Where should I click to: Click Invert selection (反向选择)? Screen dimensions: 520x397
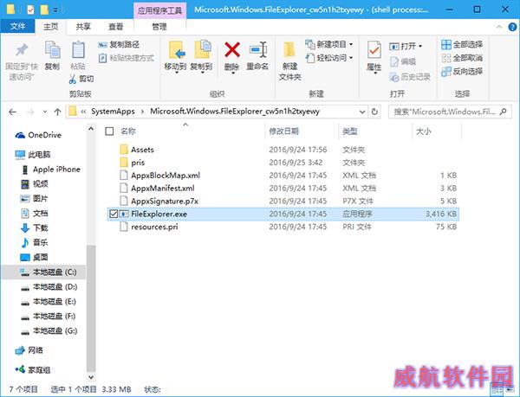click(x=462, y=71)
